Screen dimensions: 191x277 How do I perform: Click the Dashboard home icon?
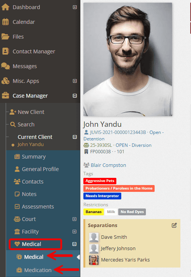point(5,7)
